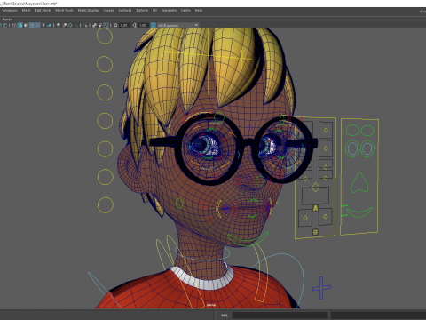This screenshot has width=426, height=320.
Task: Toggle Wireframe on Shaded icon
Action: pos(32,25)
